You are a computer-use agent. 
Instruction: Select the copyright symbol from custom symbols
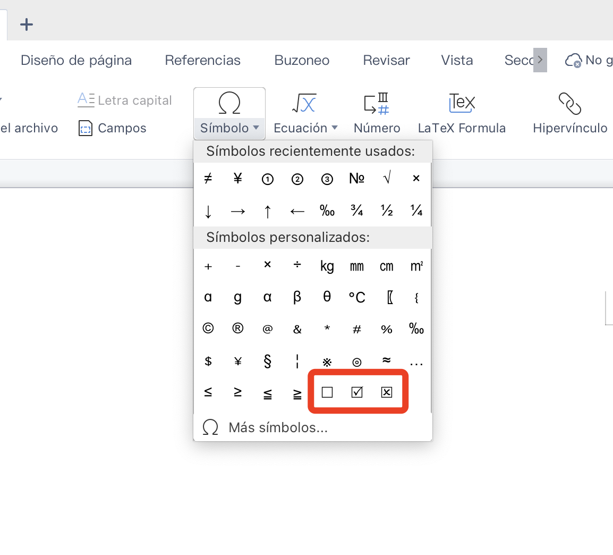pyautogui.click(x=208, y=329)
